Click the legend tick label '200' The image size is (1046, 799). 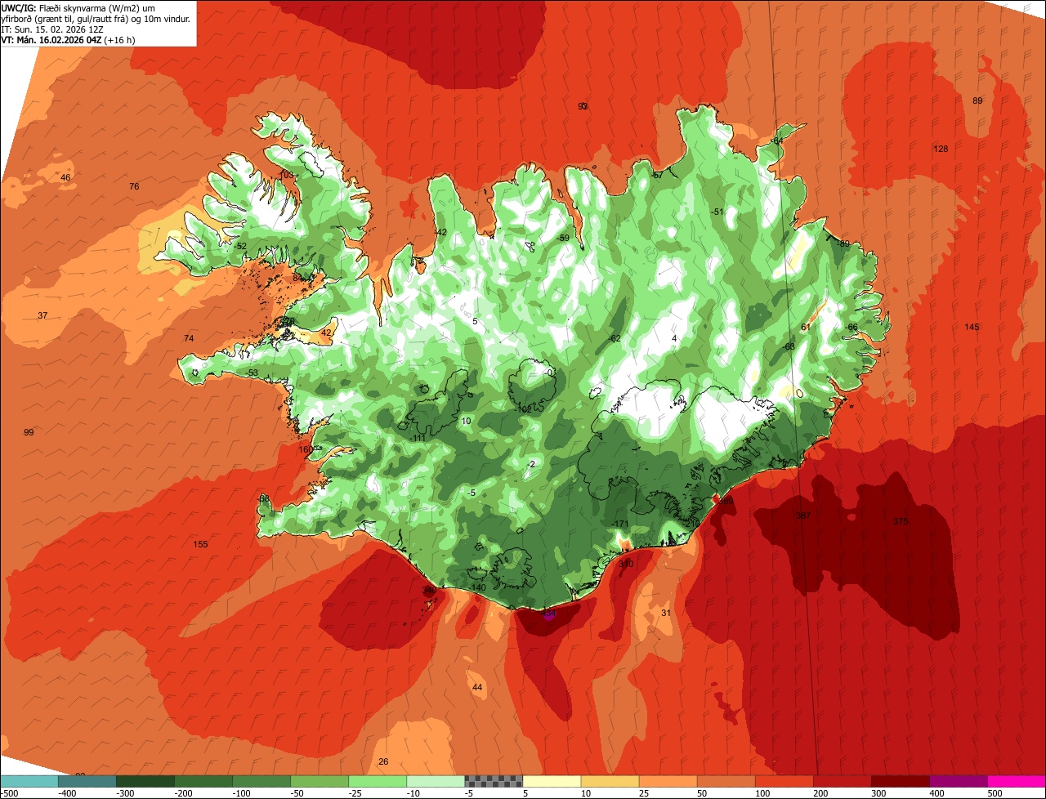click(x=822, y=793)
